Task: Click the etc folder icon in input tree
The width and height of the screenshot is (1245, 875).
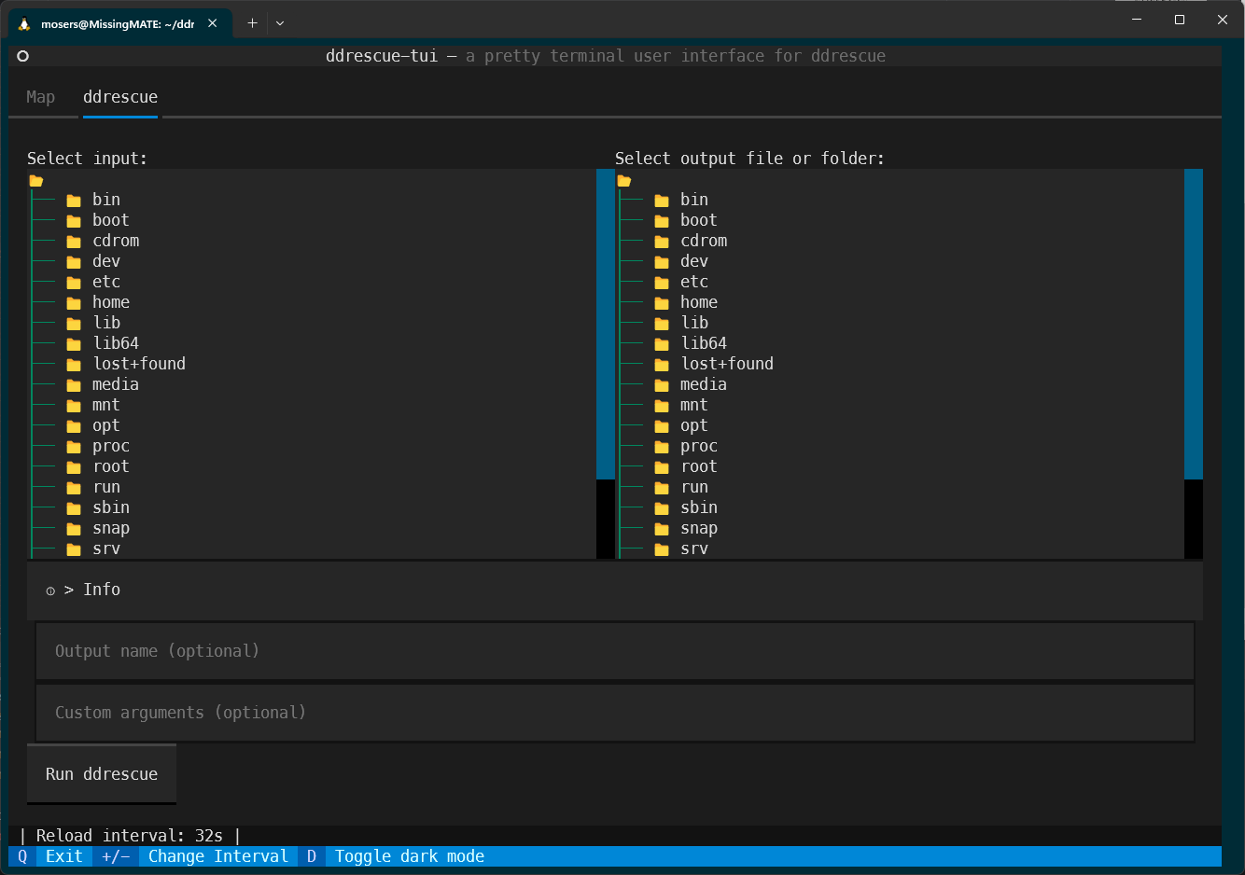Action: [x=74, y=283]
